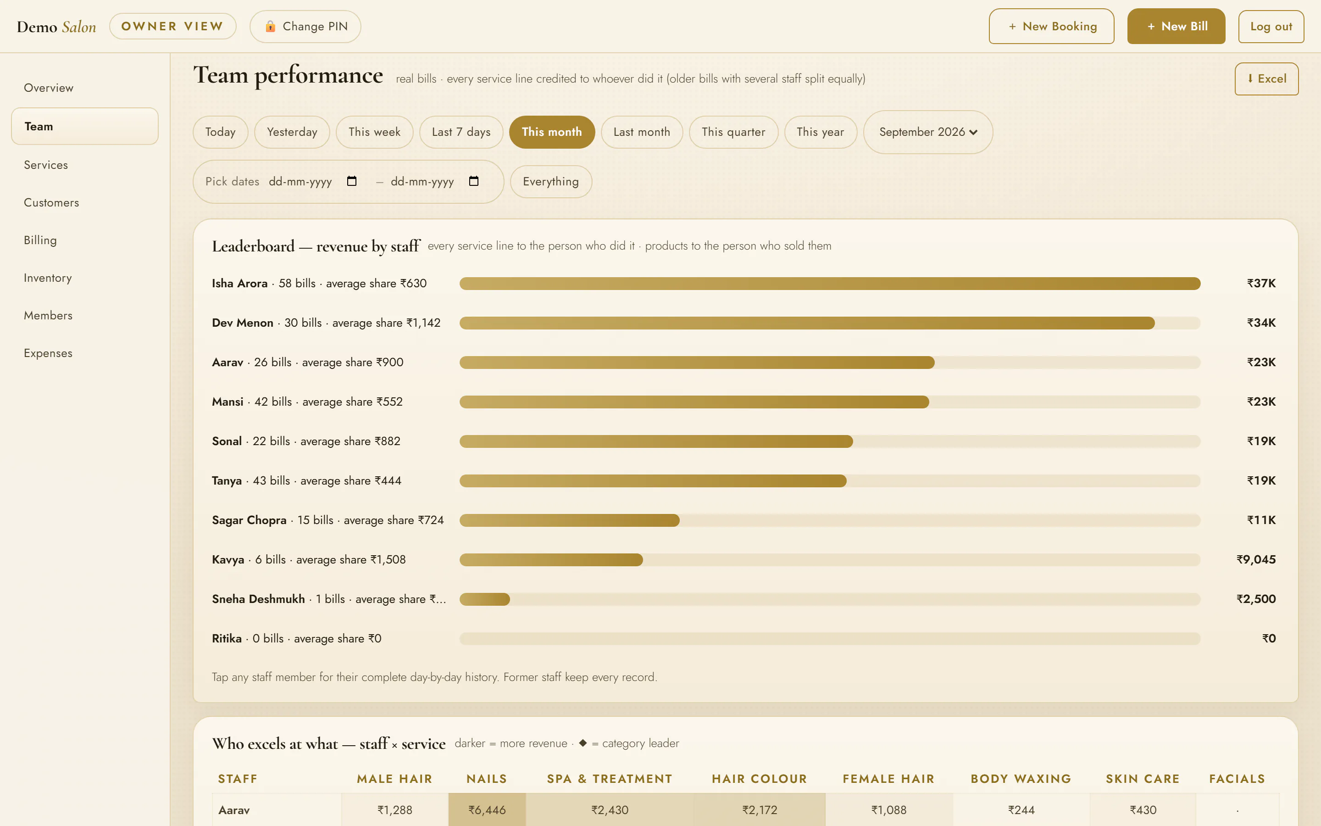Switch to This week filter

pyautogui.click(x=374, y=132)
